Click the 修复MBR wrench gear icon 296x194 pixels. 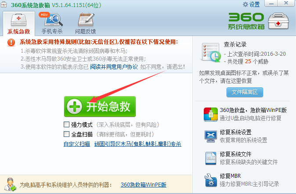tap(211, 180)
